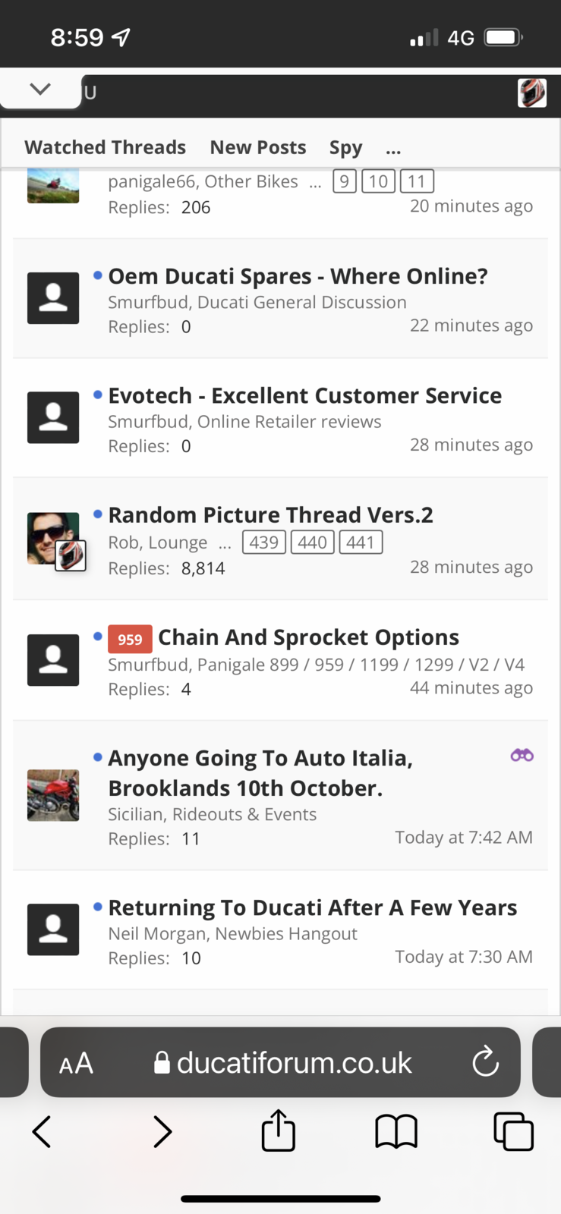Viewport: 561px width, 1214px height.
Task: Switch to the Watched Threads tab
Action: (x=105, y=147)
